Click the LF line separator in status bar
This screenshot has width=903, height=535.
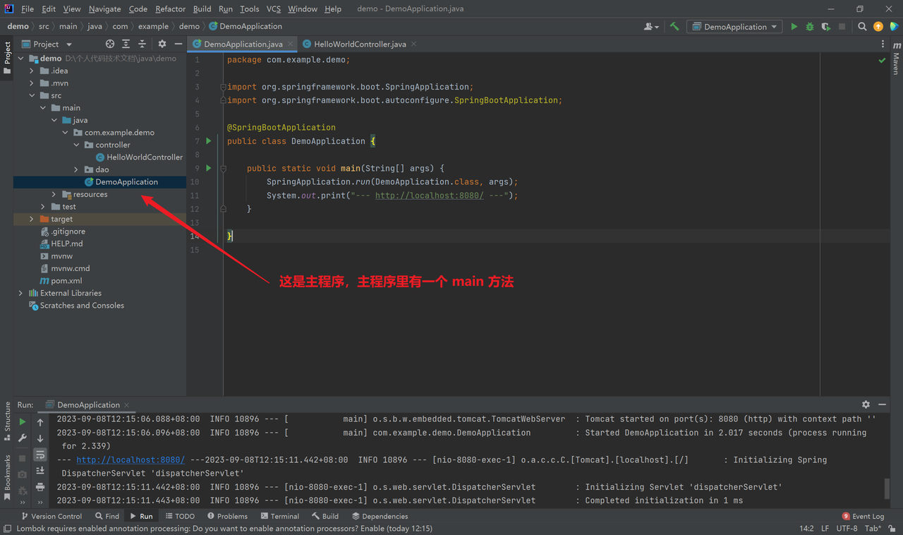[825, 528]
